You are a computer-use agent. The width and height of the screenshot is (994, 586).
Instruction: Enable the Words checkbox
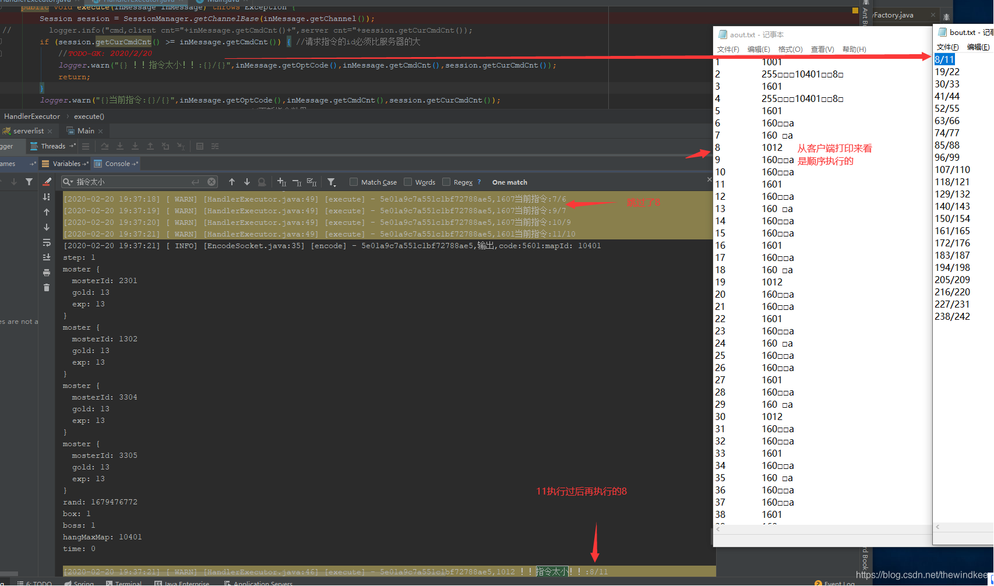[408, 182]
